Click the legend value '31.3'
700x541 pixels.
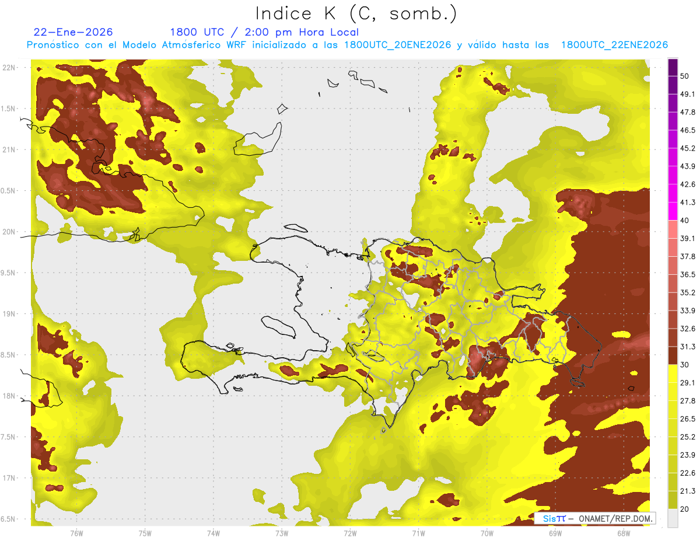(x=688, y=347)
